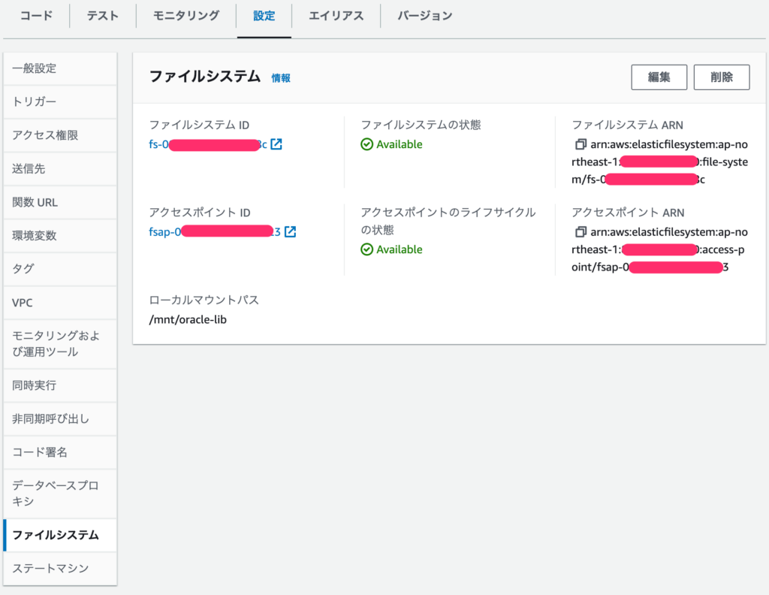Screen dimensions: 769x595
Task: Open 送信先 in the sidebar
Action: [60, 168]
